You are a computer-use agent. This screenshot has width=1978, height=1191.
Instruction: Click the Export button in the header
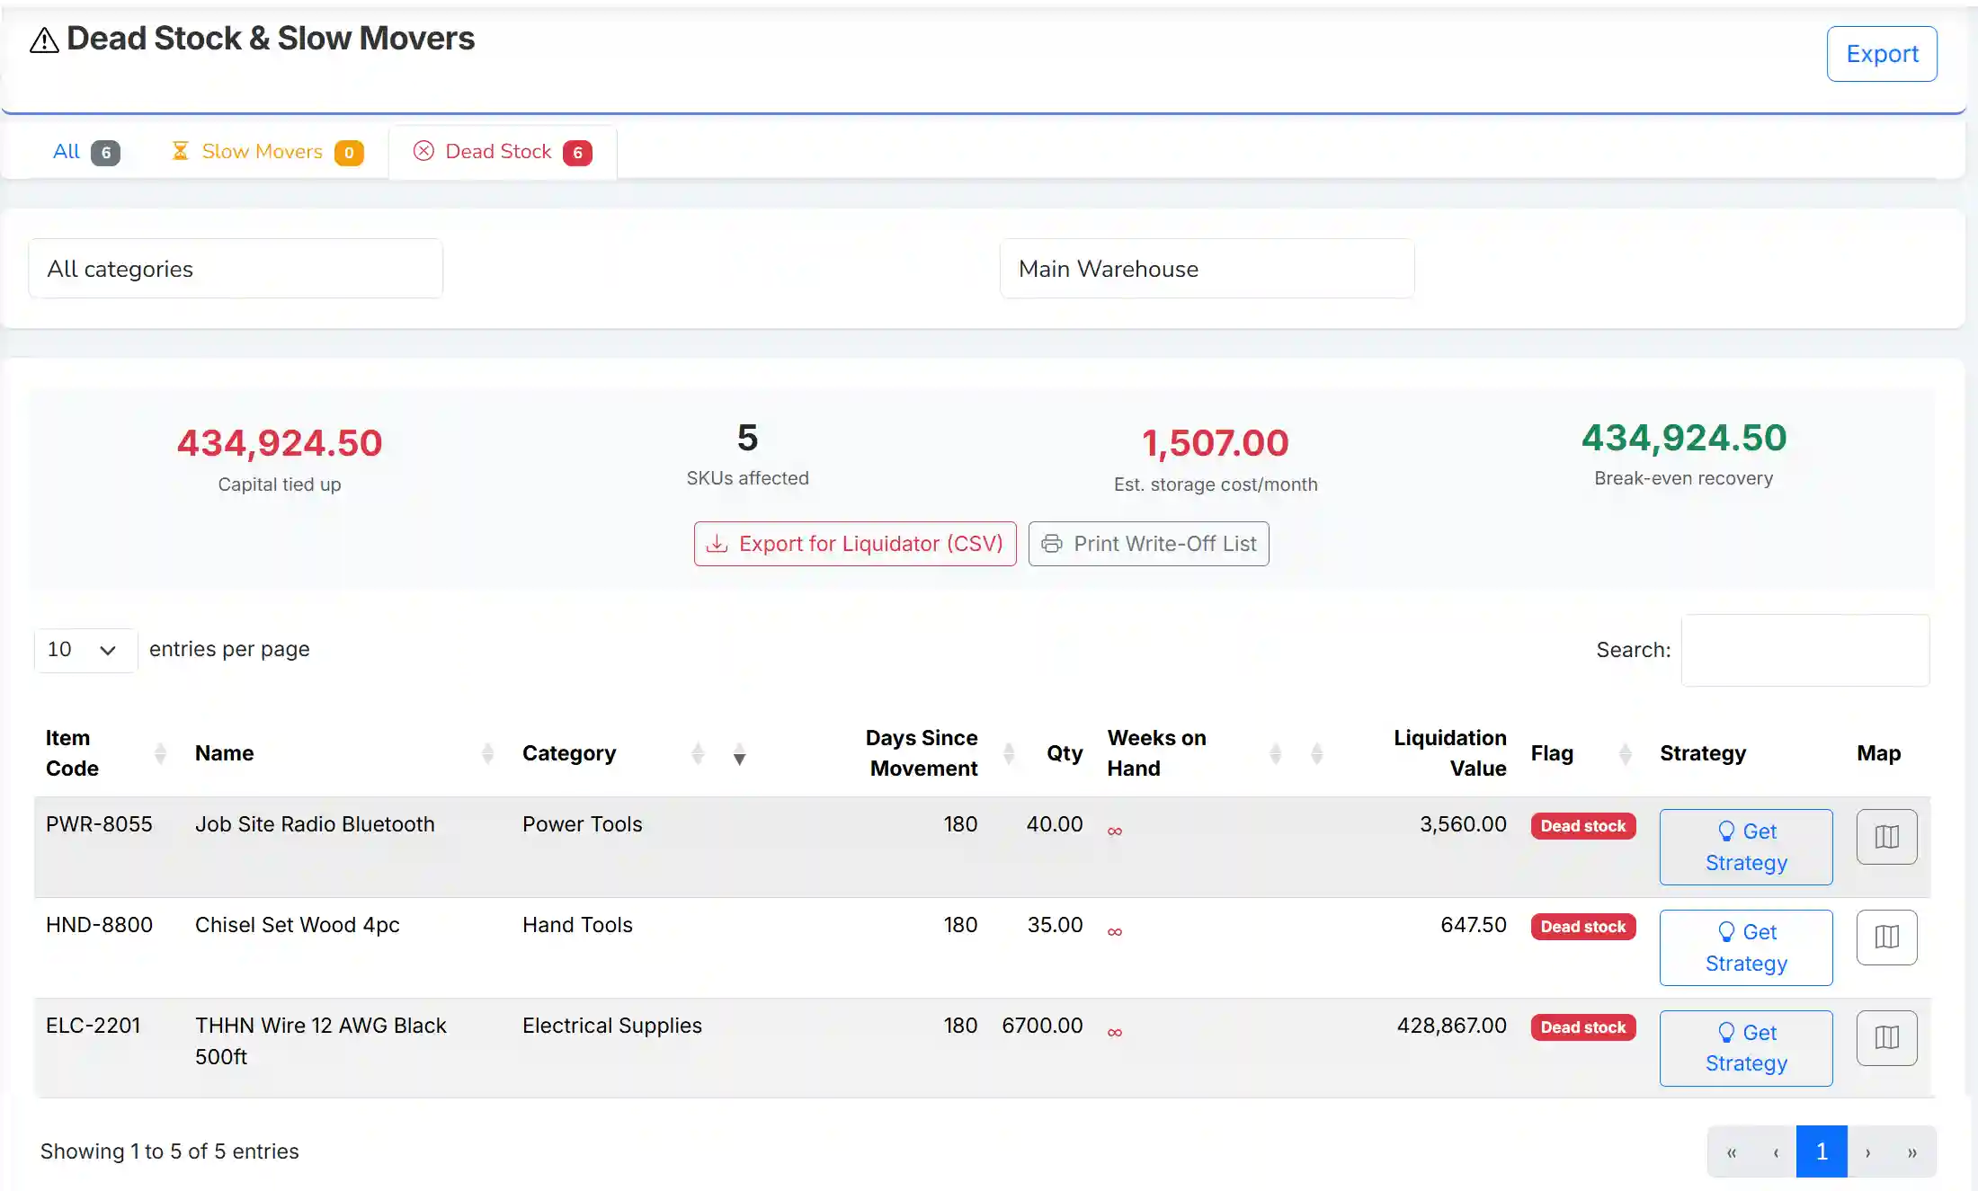pos(1882,54)
